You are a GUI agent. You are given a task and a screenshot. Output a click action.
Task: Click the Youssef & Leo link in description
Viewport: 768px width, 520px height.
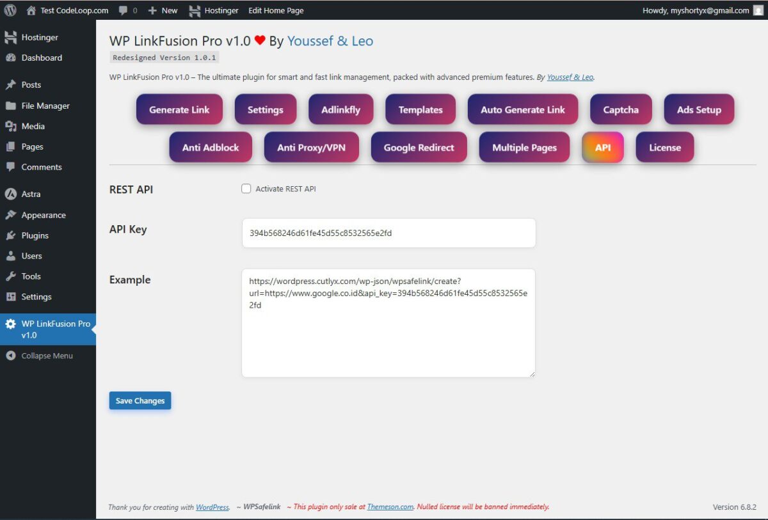[x=570, y=77]
